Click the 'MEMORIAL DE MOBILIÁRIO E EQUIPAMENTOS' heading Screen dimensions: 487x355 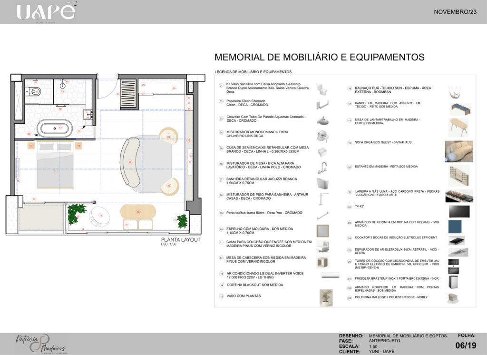pos(319,57)
